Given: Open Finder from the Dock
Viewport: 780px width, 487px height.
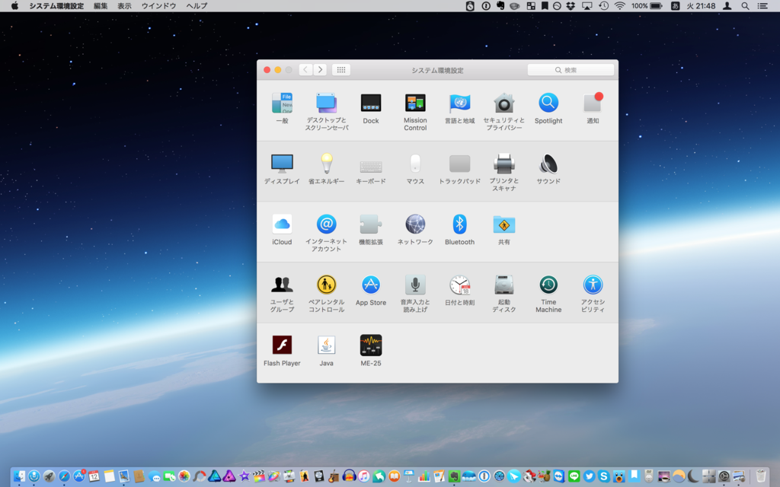Looking at the screenshot, I should 19,476.
